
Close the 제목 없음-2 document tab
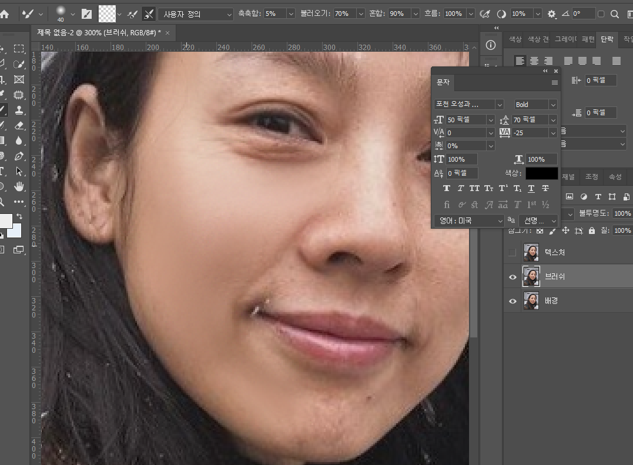[x=168, y=33]
